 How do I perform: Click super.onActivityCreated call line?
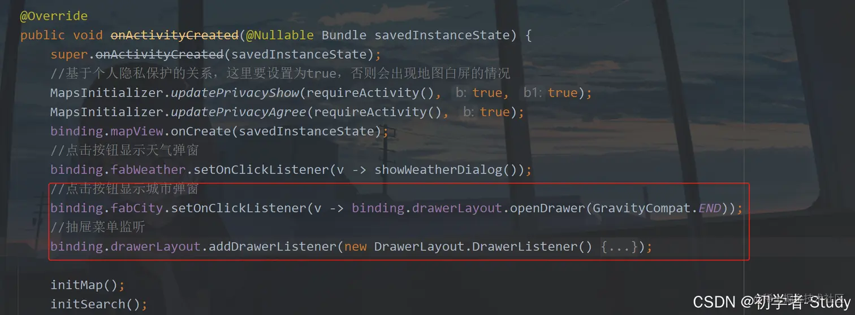pos(216,55)
